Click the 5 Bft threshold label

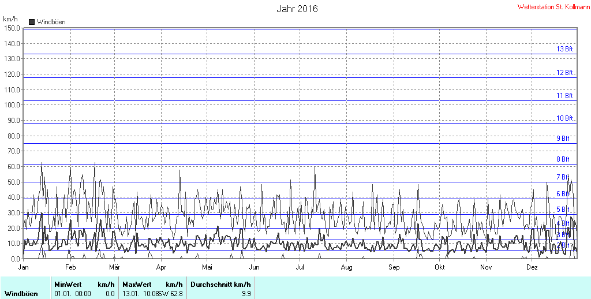563,210
